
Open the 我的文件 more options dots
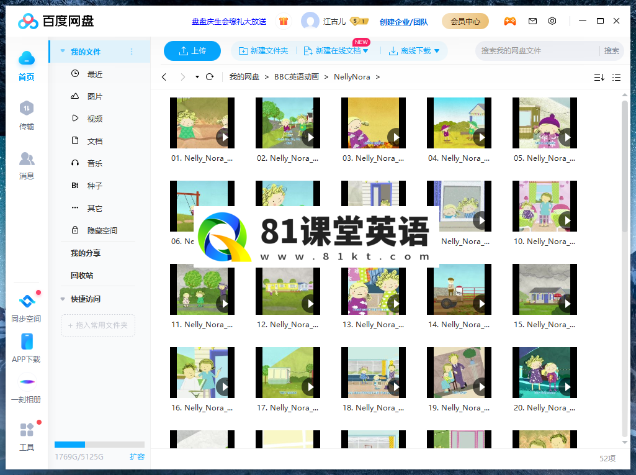click(x=132, y=52)
